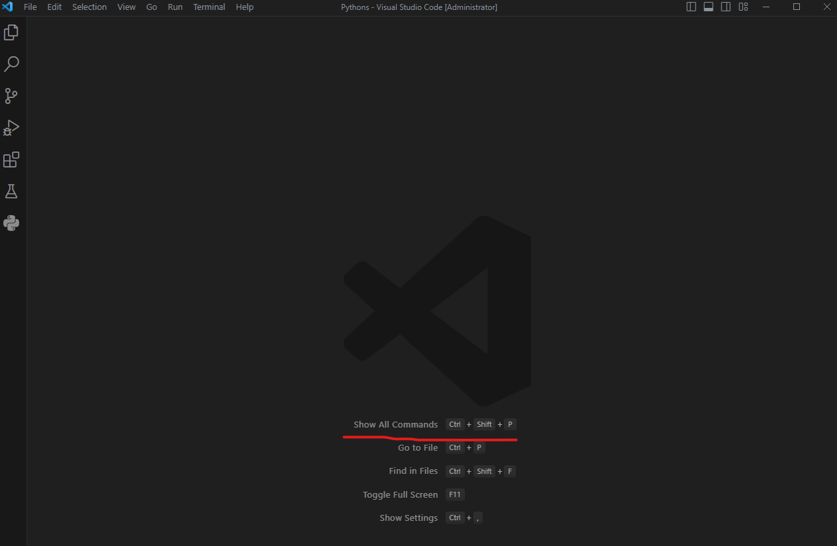Image resolution: width=837 pixels, height=546 pixels.
Task: Minimize the VS Code window
Action: point(766,7)
